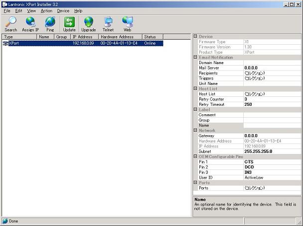Sort by the Status column header
The width and height of the screenshot is (303, 226).
(x=152, y=37)
